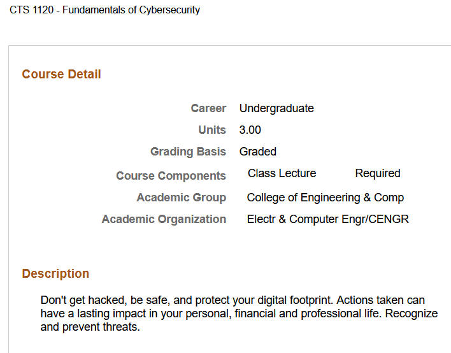Select the Class Lecture component

tap(282, 173)
